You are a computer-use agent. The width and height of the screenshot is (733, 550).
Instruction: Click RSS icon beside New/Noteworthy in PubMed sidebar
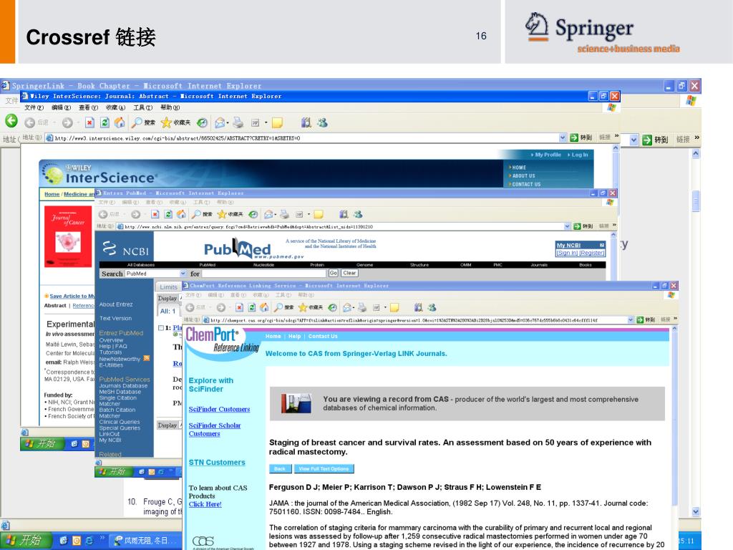point(146,358)
